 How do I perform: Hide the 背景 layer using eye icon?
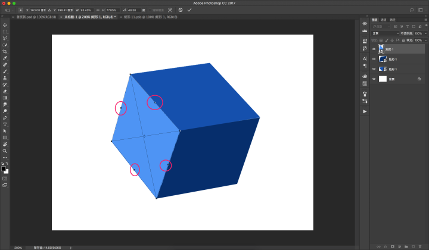pos(374,79)
